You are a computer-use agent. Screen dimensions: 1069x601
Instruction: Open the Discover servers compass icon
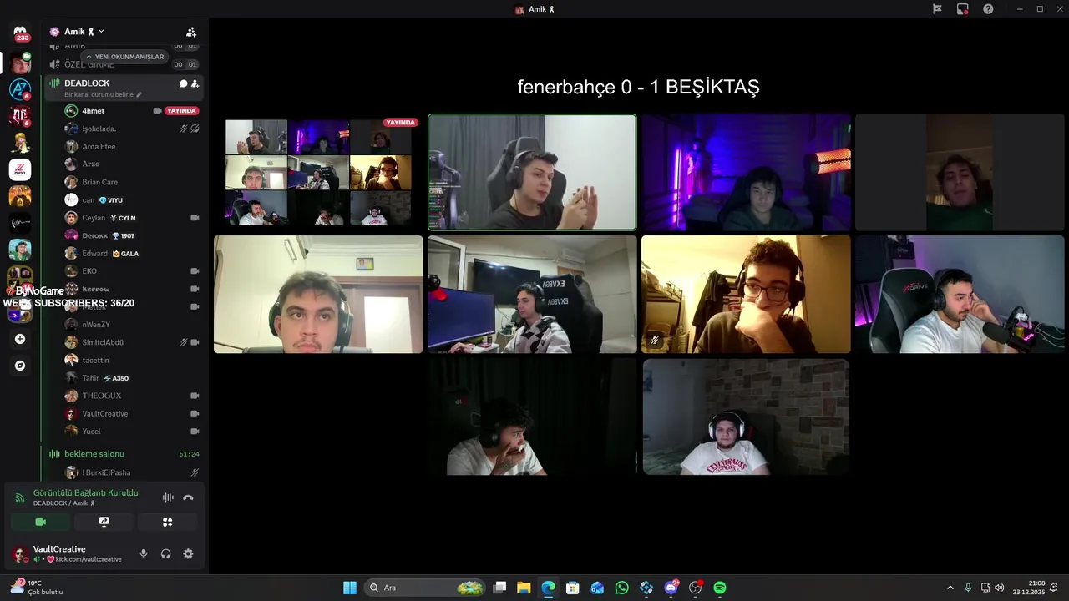point(20,366)
